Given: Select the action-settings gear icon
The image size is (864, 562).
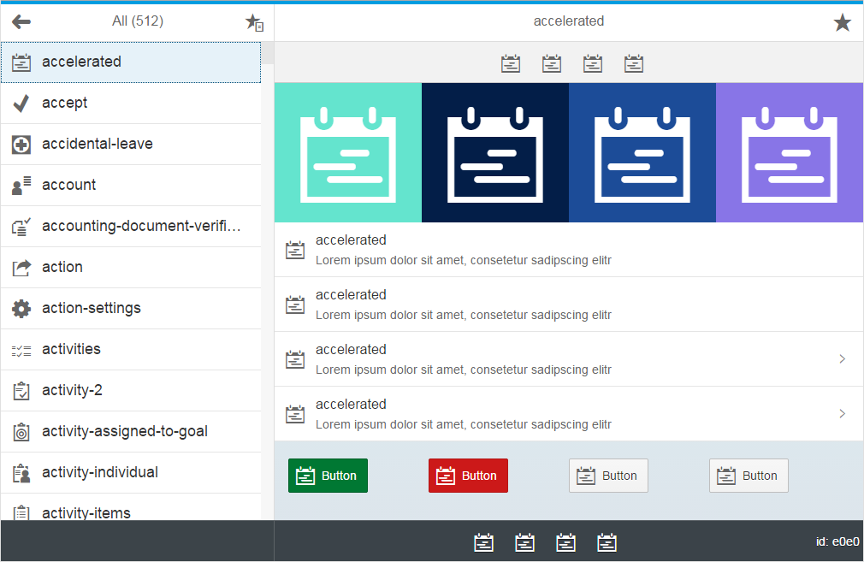Looking at the screenshot, I should point(21,308).
